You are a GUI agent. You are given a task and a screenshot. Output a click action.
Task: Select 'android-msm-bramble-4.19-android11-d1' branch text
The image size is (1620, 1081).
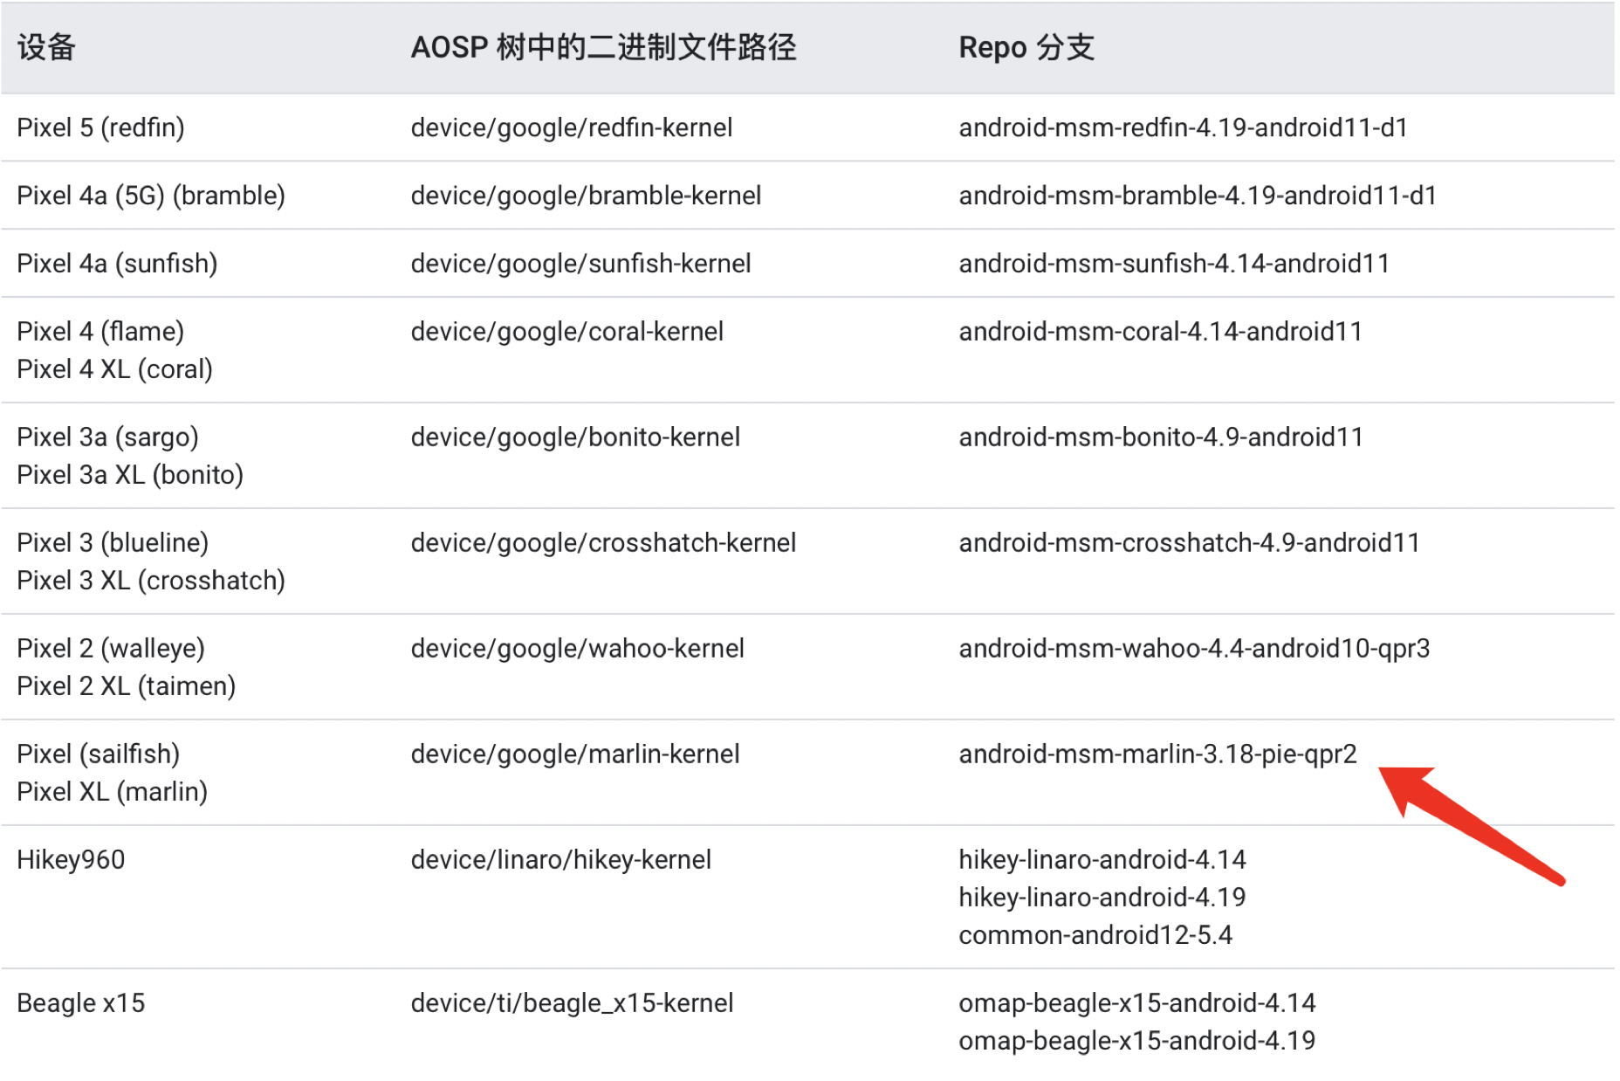1198,196
